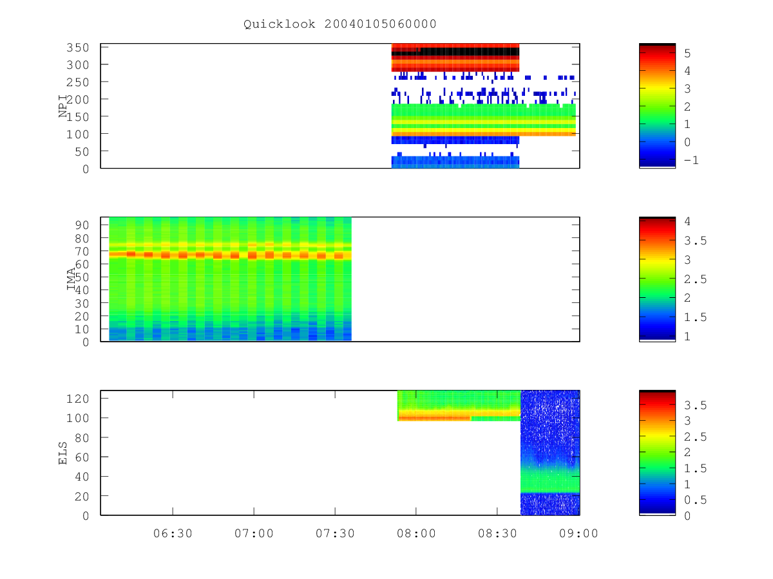Click the IMA axis label
Image resolution: width=773 pixels, height=579 pixels.
coord(72,279)
